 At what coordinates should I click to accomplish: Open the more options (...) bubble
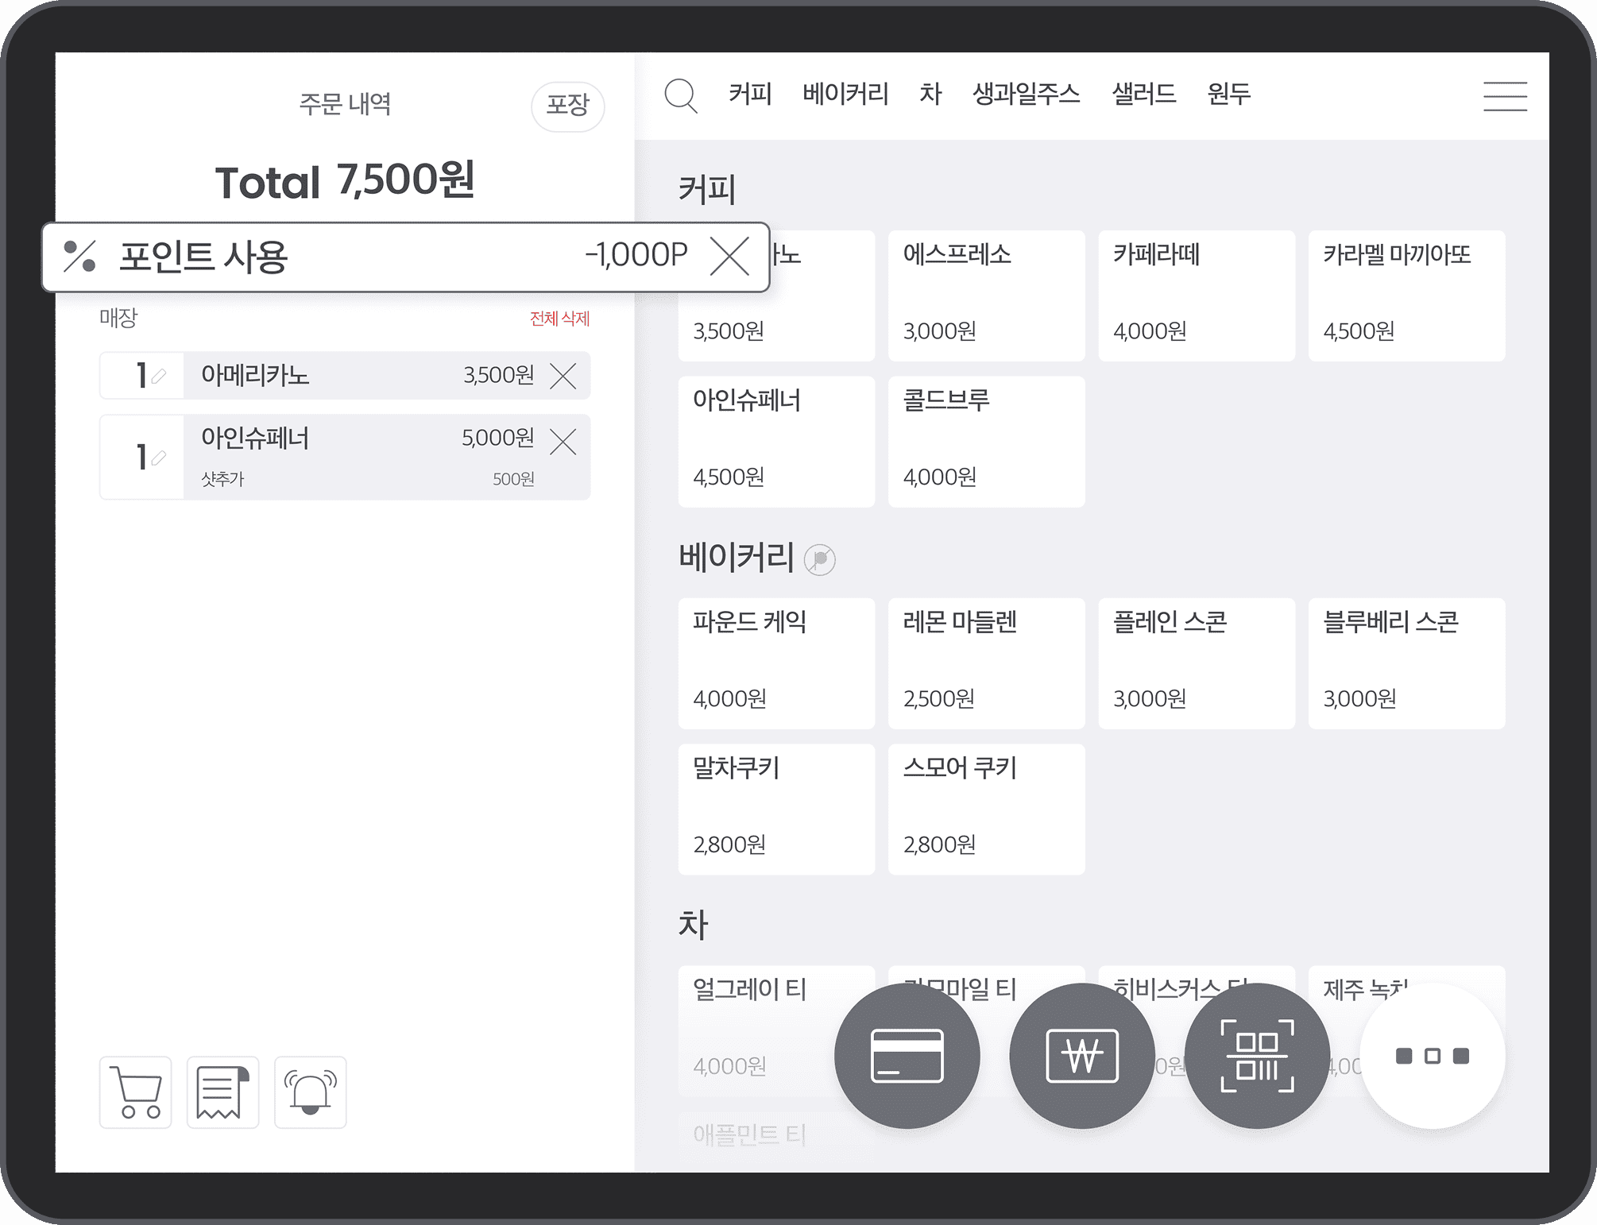click(x=1432, y=1057)
